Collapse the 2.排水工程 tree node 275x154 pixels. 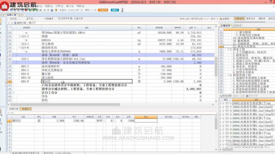tap(228, 49)
